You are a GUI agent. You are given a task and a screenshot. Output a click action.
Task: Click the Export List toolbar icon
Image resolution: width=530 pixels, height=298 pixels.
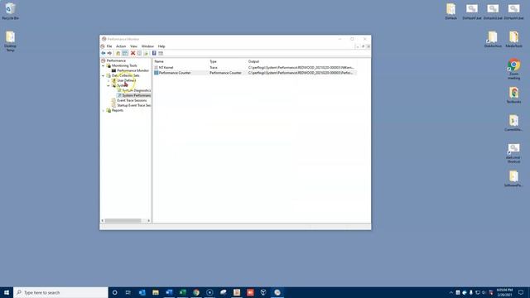coord(146,53)
